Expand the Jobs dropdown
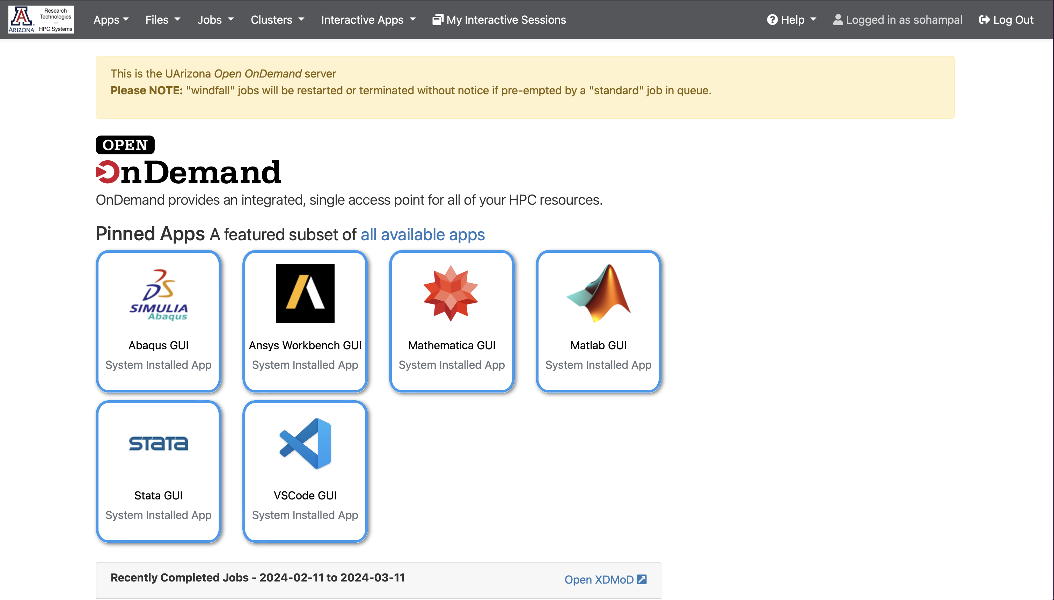 click(x=215, y=19)
